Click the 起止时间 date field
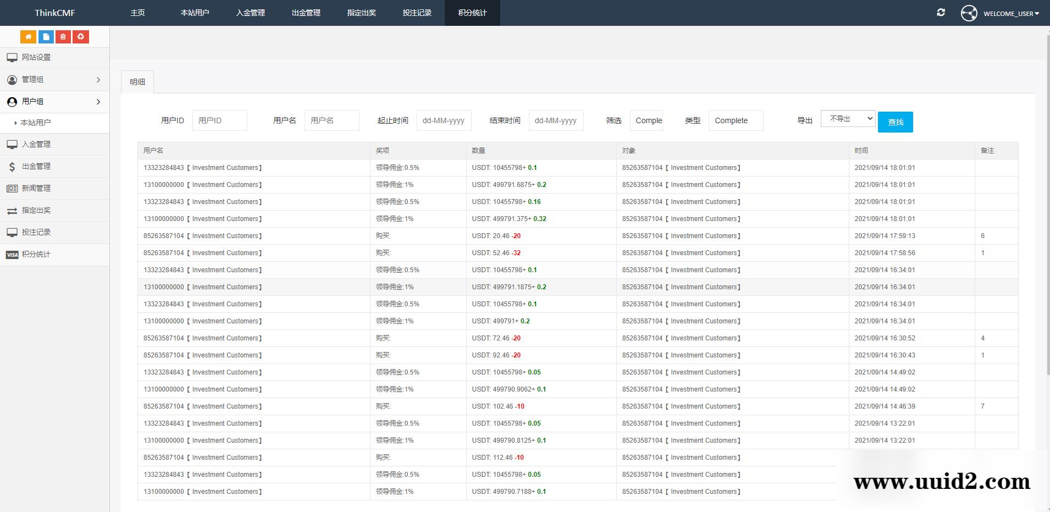 444,120
